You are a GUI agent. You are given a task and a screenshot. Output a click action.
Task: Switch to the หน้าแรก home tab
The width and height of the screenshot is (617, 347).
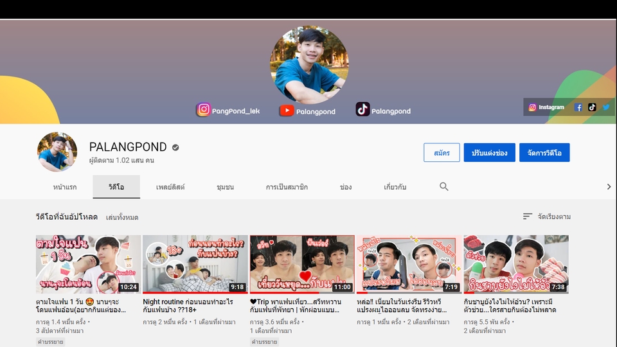[x=65, y=187]
